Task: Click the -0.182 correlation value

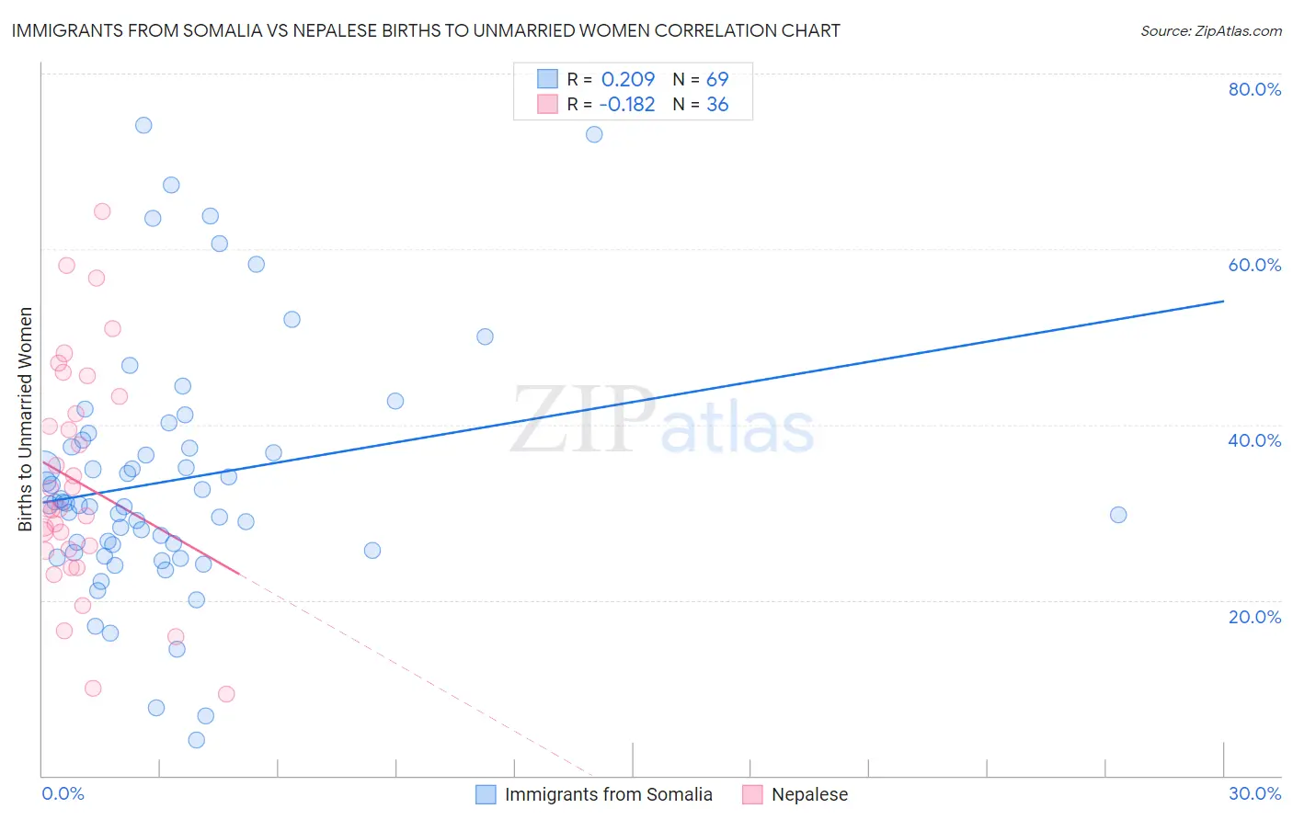Action: tap(627, 104)
